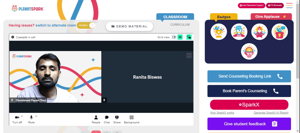300x133 pixels.
Task: Click the microphone icon on Ranita's tile
Action: pos(104,100)
